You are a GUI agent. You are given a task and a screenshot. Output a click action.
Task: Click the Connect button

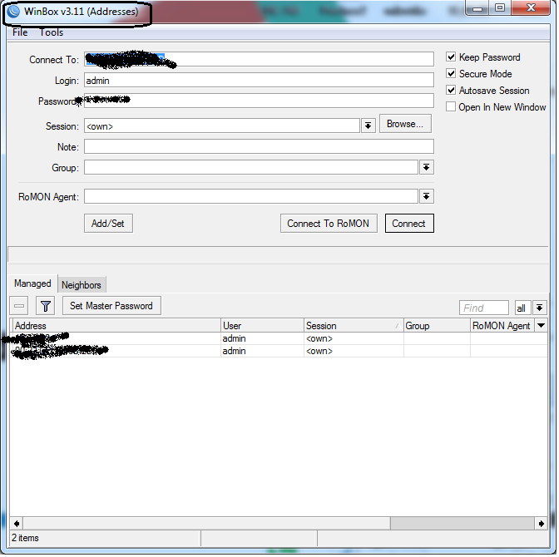point(409,224)
